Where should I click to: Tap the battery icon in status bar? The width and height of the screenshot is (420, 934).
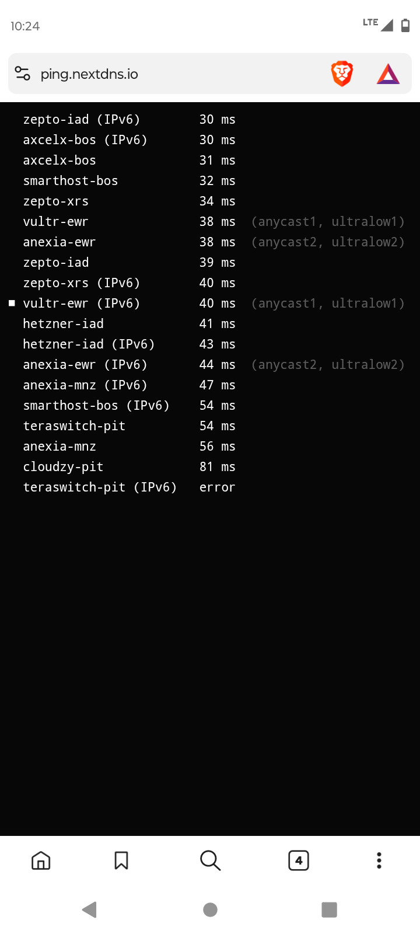pos(405,25)
